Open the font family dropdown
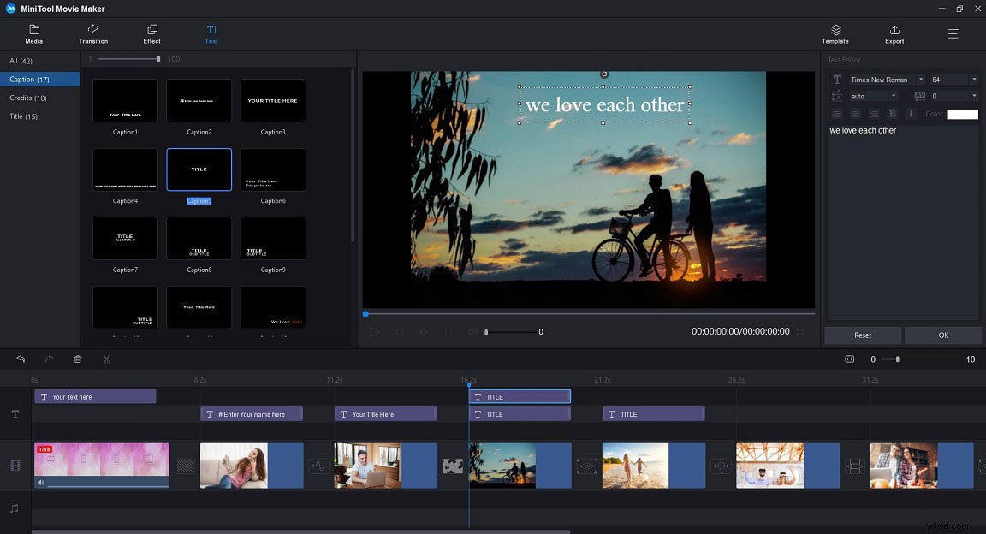The height and width of the screenshot is (534, 986). click(920, 79)
